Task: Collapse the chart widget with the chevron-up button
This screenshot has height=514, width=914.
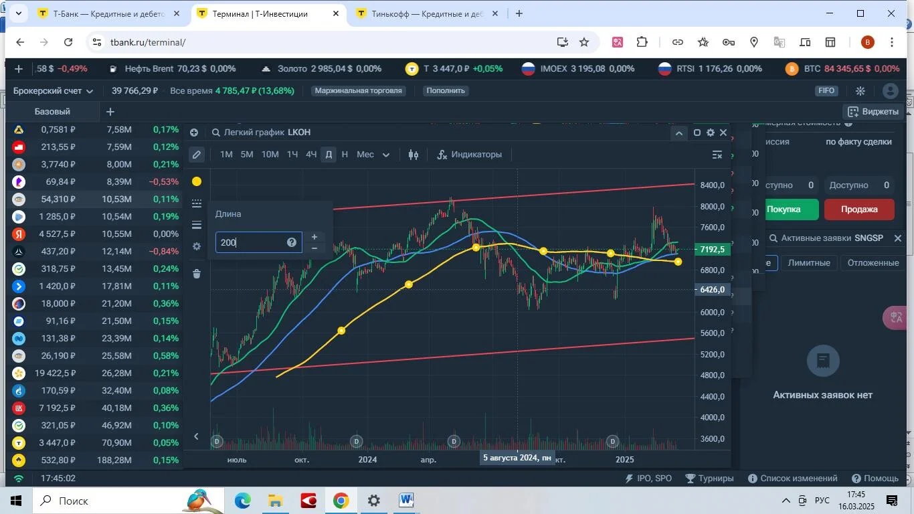Action: (x=678, y=133)
